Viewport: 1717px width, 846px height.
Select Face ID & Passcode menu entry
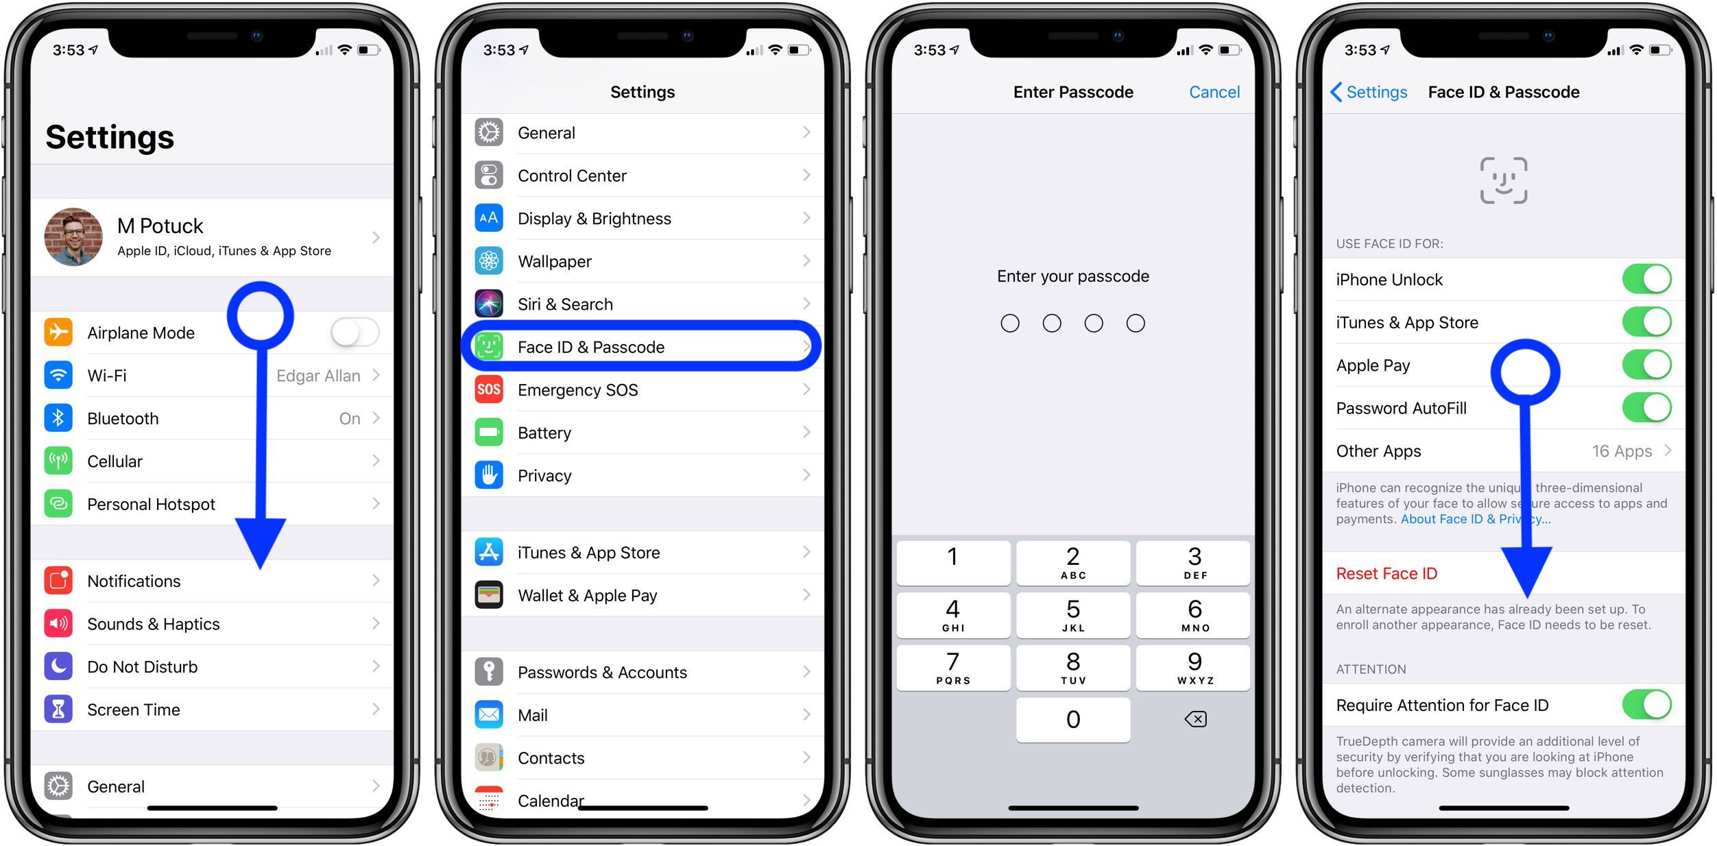pyautogui.click(x=644, y=347)
